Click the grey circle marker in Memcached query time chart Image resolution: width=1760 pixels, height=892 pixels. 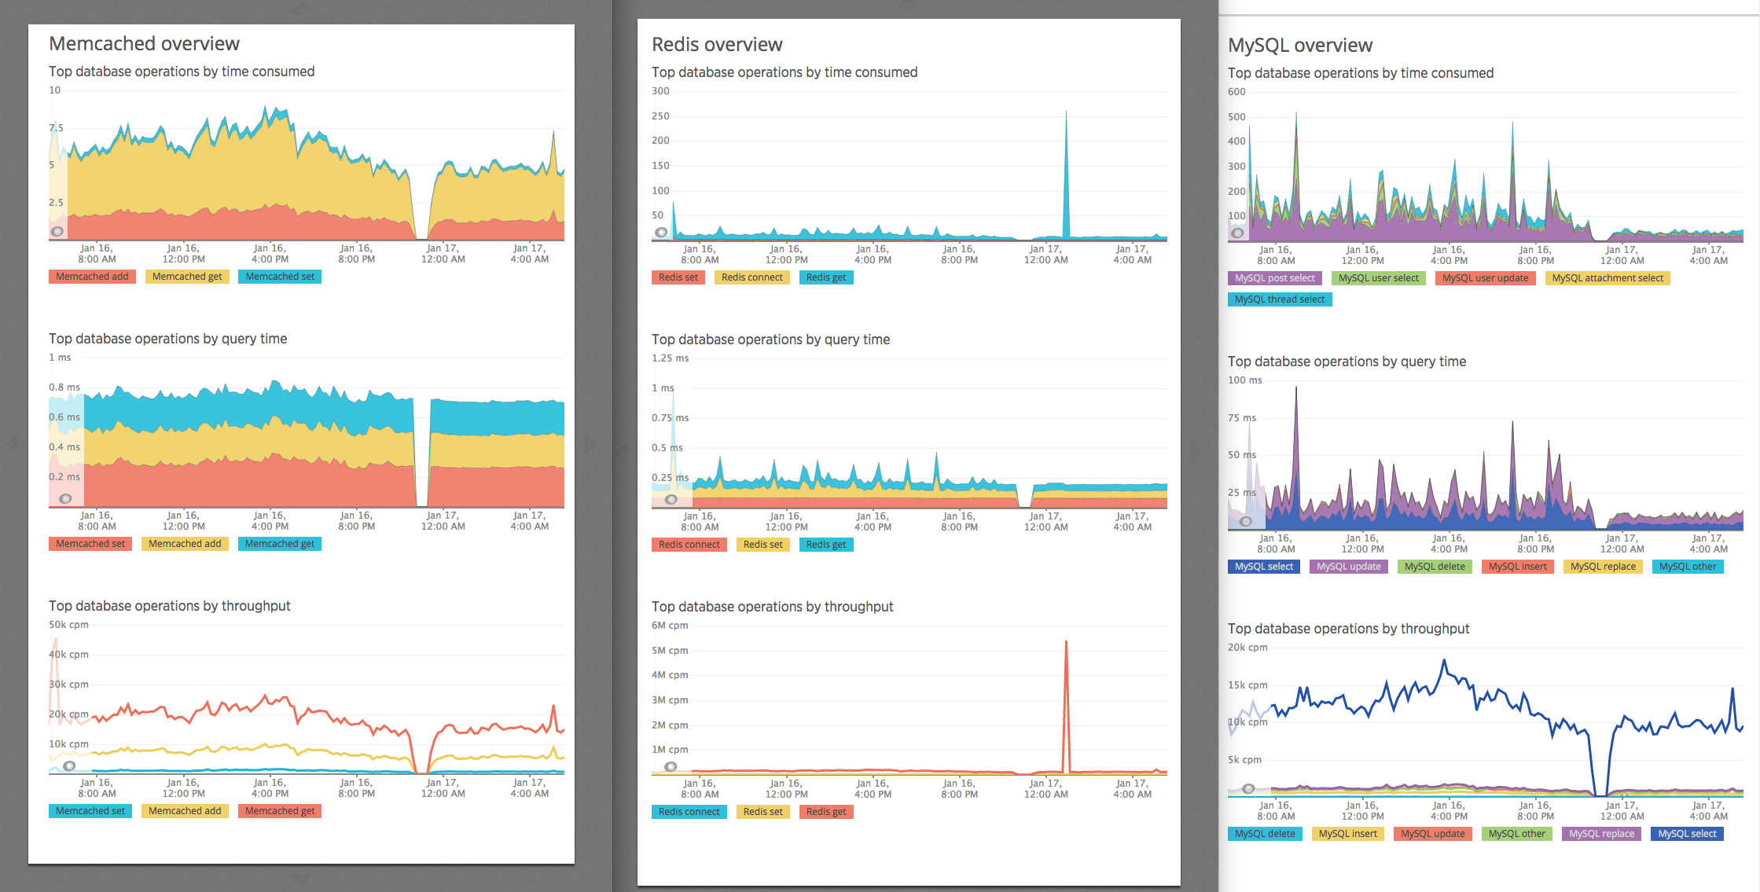(x=66, y=498)
